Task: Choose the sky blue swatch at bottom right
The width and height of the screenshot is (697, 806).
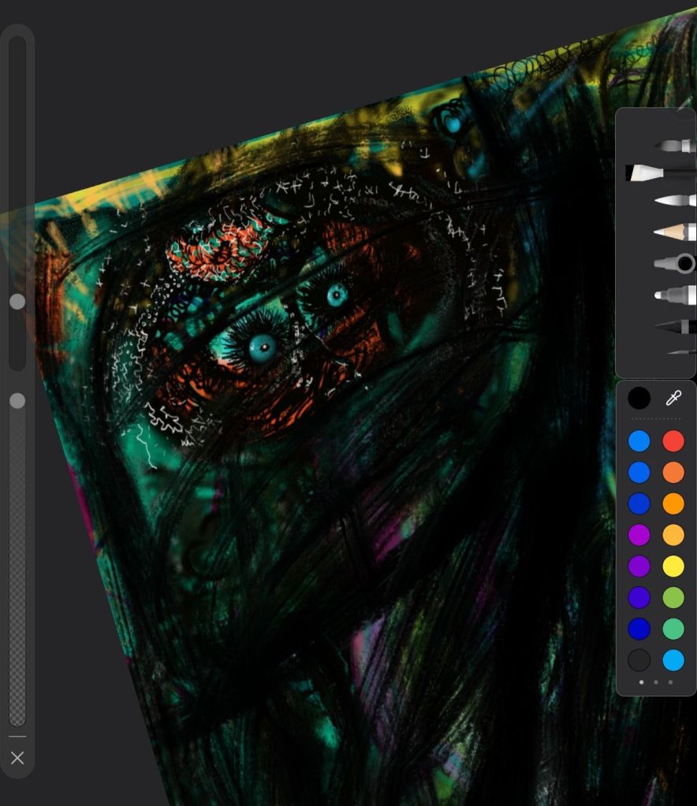Action: click(x=673, y=659)
